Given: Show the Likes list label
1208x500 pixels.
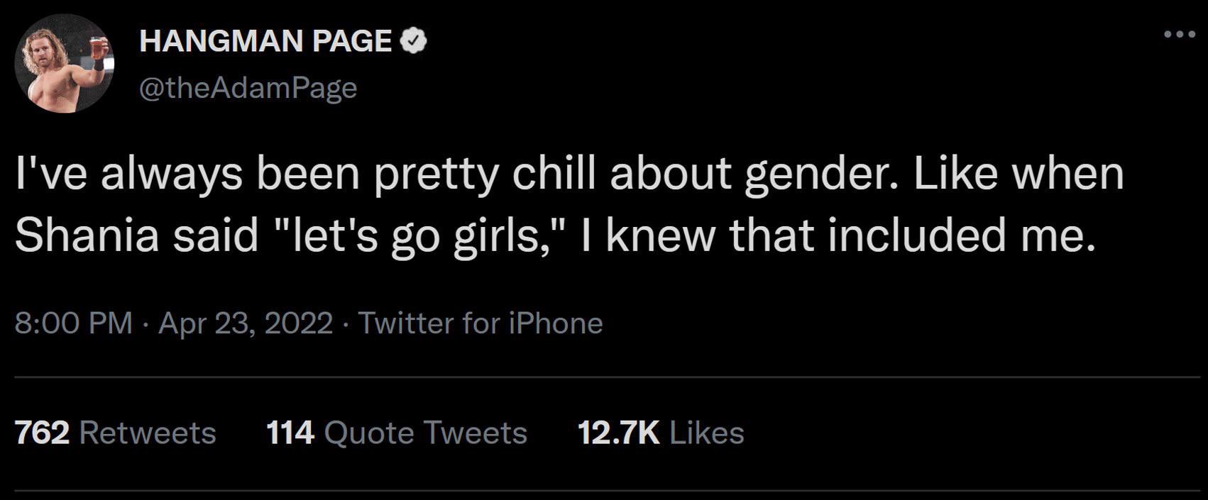Looking at the screenshot, I should (706, 433).
